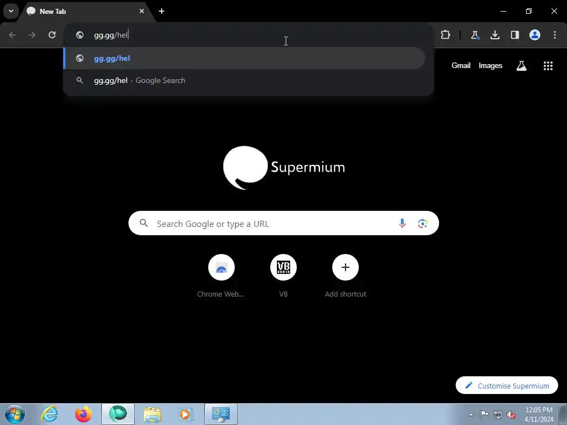Image resolution: width=567 pixels, height=425 pixels.
Task: Open the Gmail link
Action: click(461, 65)
